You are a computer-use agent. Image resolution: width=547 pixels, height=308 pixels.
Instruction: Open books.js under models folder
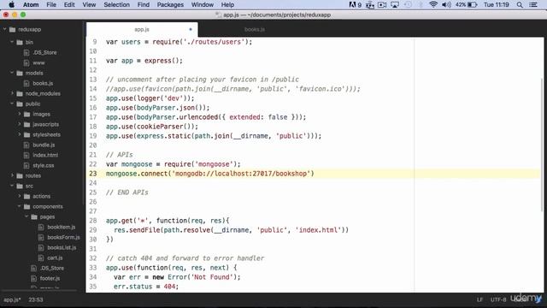(x=43, y=83)
